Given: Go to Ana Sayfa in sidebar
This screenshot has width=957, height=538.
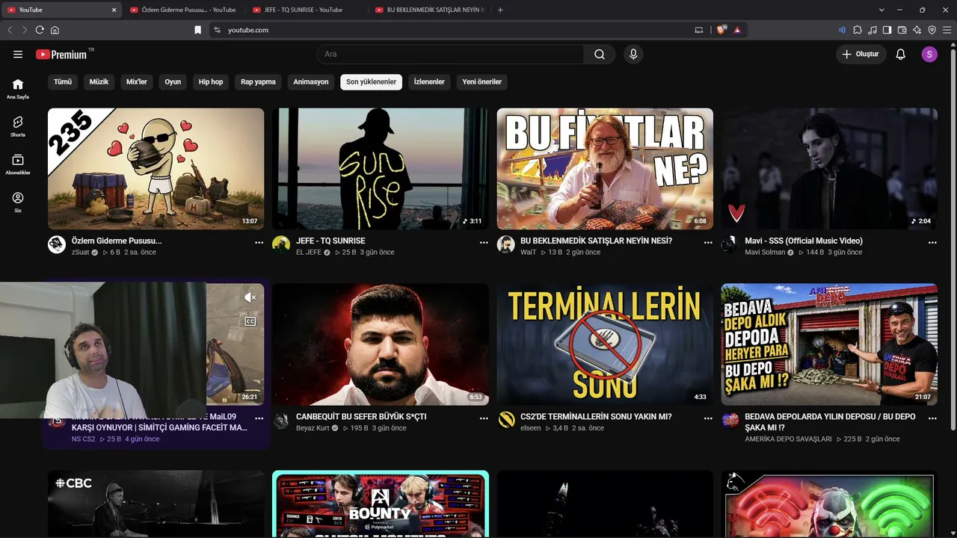Looking at the screenshot, I should [x=18, y=89].
